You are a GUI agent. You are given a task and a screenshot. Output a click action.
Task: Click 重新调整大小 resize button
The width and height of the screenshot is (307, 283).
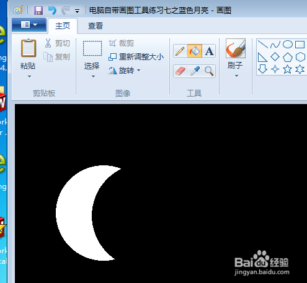pos(136,57)
